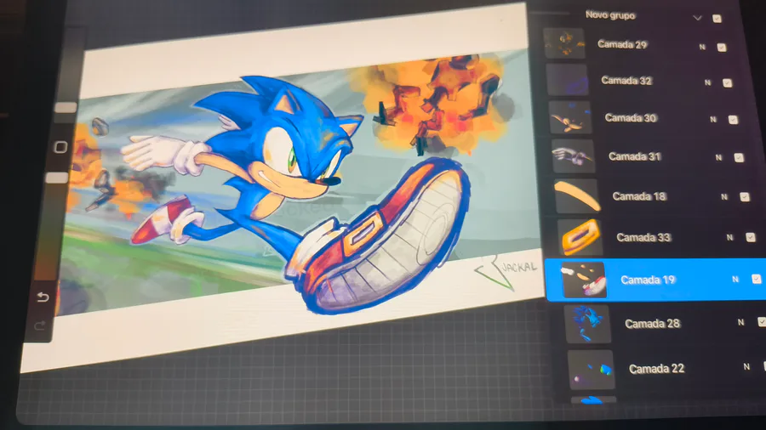
Task: Open blend mode N for Camada 18
Action: 724,197
